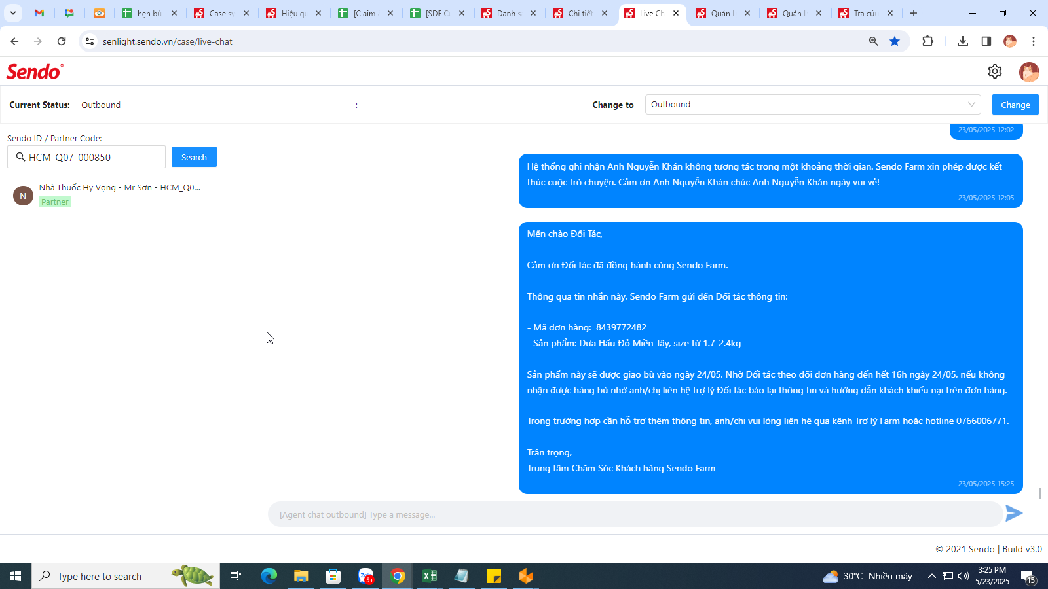Toggle the browser side panel icon
1048x589 pixels.
click(x=986, y=41)
